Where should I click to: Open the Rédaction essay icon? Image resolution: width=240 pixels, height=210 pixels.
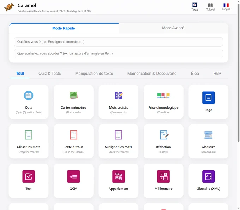pos(164,135)
